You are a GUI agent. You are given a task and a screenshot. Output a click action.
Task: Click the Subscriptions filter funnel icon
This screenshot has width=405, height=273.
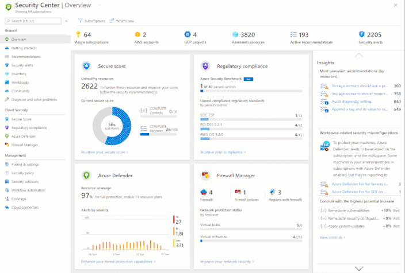click(81, 21)
